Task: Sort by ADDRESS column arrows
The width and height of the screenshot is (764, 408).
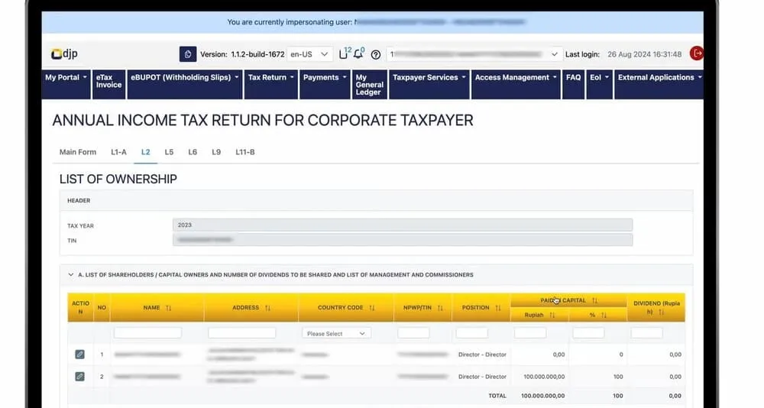Action: tap(267, 308)
